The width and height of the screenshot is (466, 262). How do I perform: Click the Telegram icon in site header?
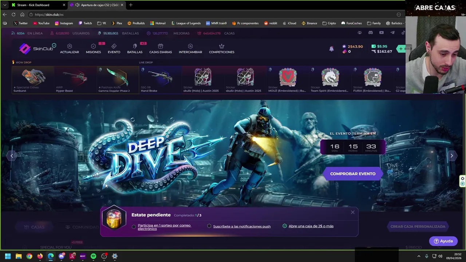pos(392,33)
